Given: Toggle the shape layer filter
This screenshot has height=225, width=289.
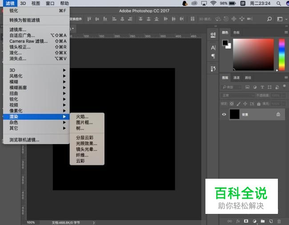Looking at the screenshot, I should click(x=269, y=87).
